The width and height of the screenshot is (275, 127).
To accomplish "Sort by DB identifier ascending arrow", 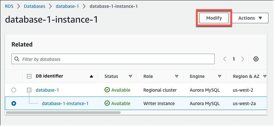I will (91, 76).
